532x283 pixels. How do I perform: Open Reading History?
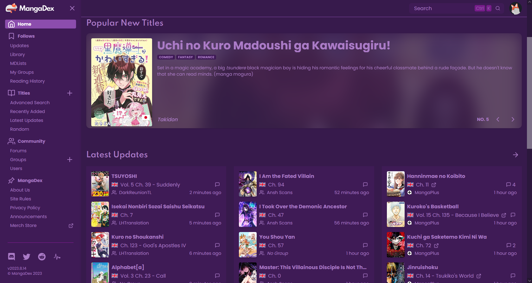point(27,81)
